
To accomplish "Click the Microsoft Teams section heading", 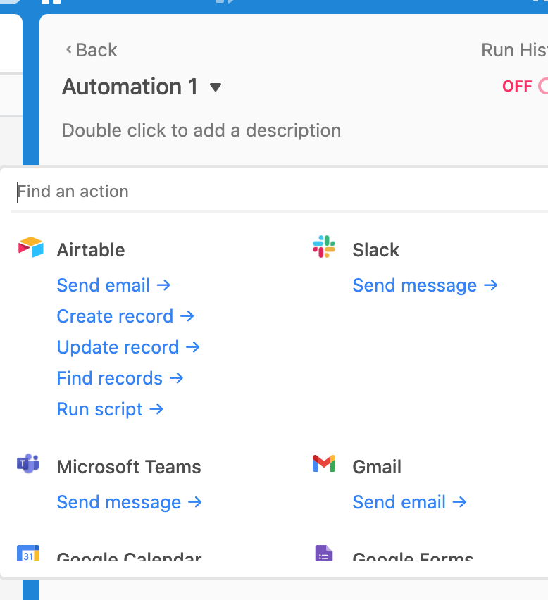I will click(129, 467).
